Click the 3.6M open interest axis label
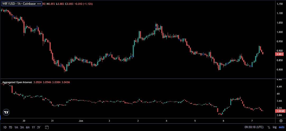The image size is (286, 131). coord(279,101)
